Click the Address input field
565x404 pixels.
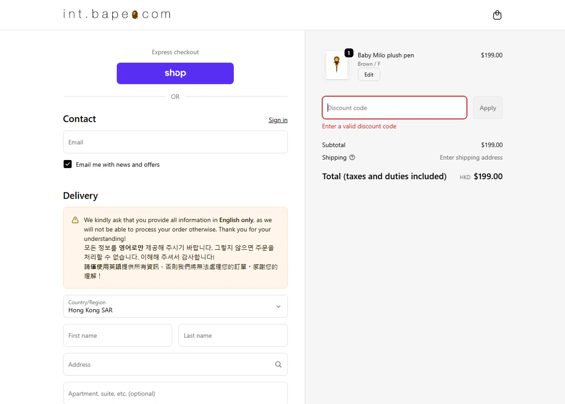(175, 364)
